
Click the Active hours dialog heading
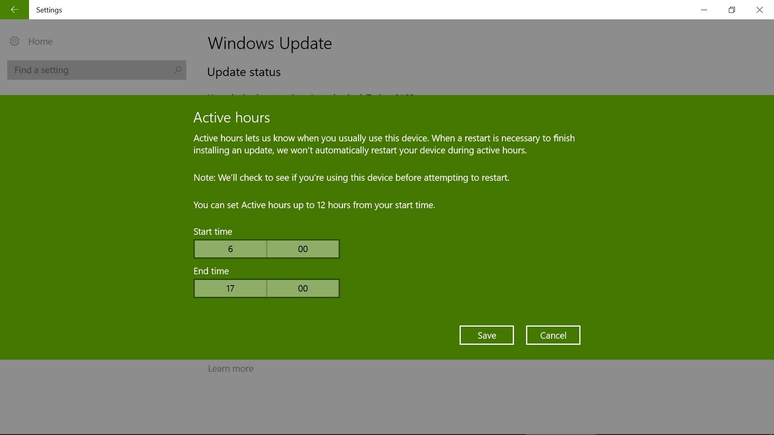tap(231, 118)
